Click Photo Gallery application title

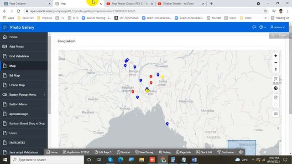click(22, 27)
